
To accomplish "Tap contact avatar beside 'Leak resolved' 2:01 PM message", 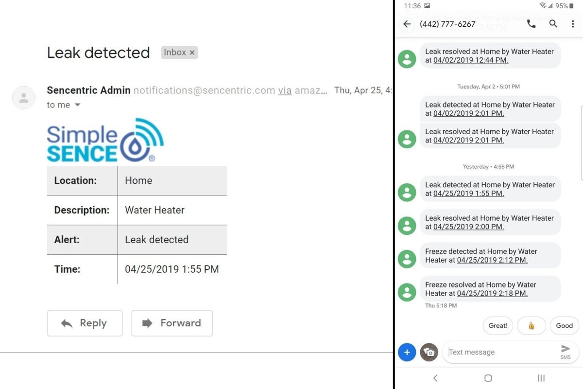I will coord(407,139).
